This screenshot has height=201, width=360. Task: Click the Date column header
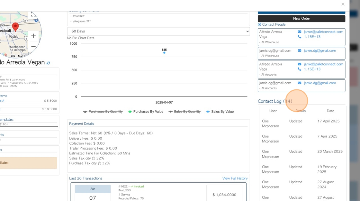[330, 111]
